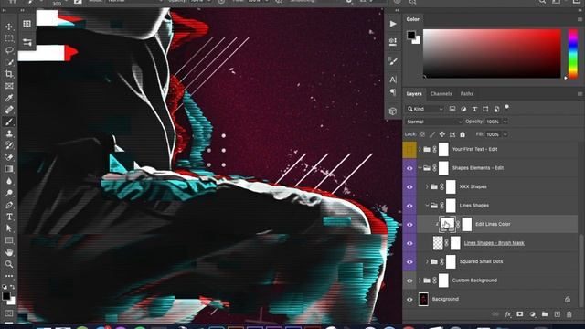This screenshot has width=585, height=329.
Task: Hide the Lines Shapes group
Action: point(409,206)
